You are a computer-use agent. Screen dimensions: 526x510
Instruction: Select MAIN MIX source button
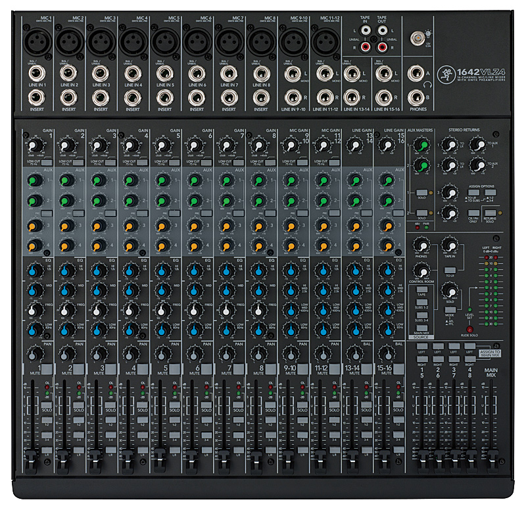tap(421, 328)
